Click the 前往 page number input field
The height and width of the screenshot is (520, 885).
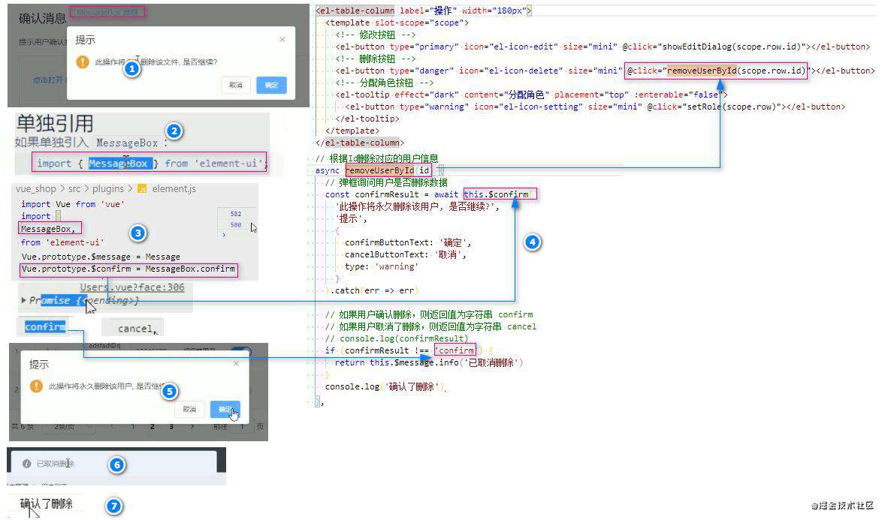[242, 427]
